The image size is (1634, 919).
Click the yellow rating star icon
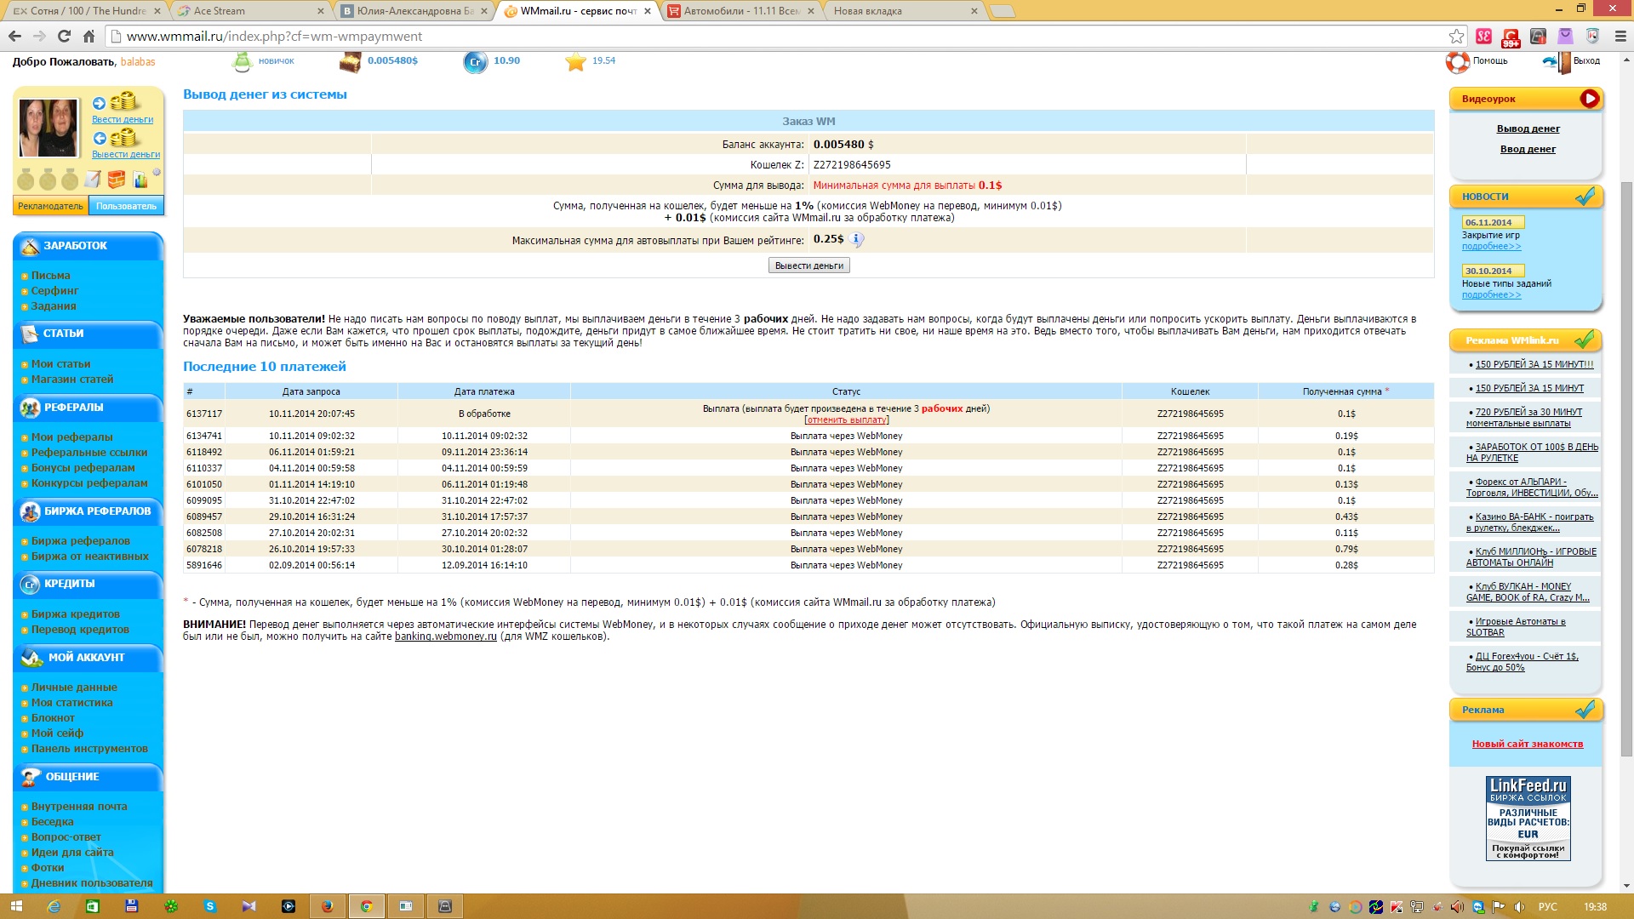(x=576, y=62)
